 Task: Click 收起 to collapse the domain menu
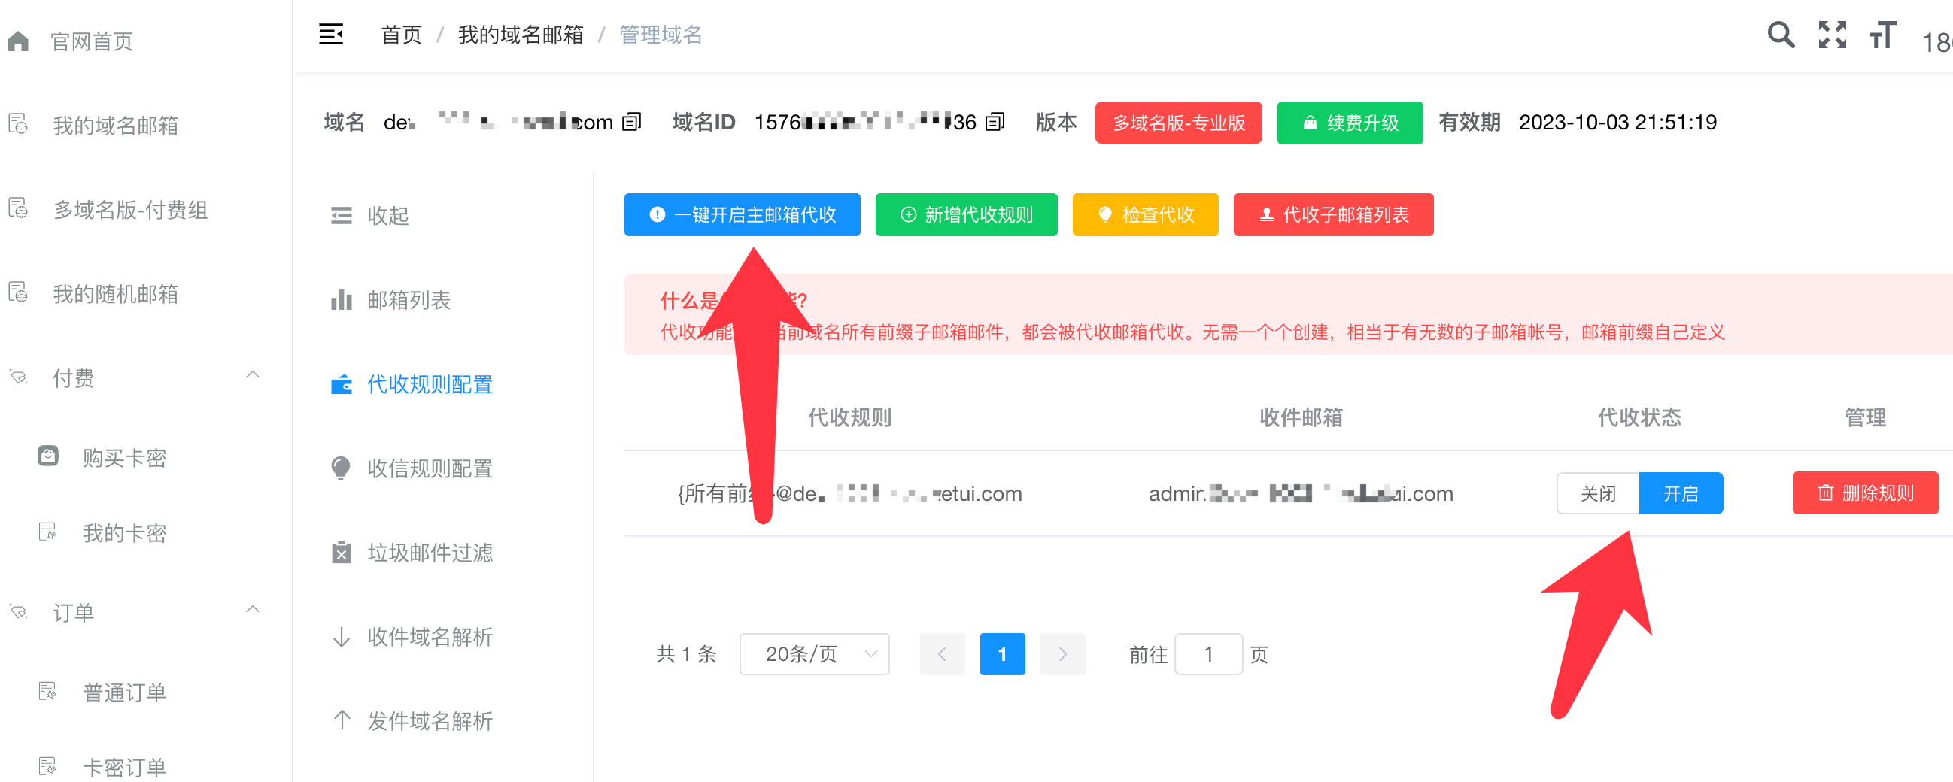[x=388, y=216]
